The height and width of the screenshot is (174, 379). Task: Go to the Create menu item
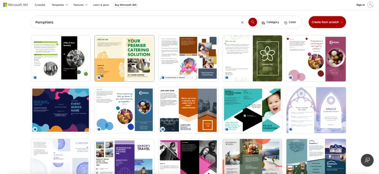[40, 5]
